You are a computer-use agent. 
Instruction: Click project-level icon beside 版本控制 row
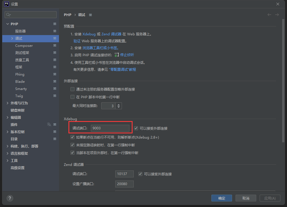(x=55, y=132)
